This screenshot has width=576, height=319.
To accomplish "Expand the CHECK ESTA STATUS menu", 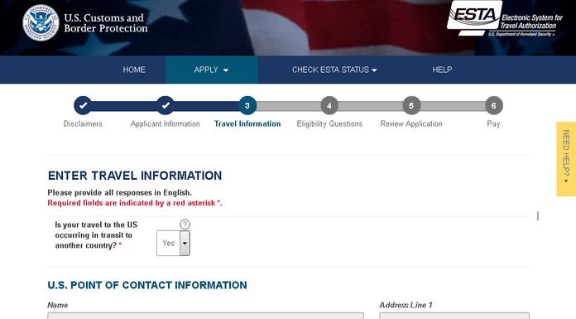I will [x=334, y=70].
